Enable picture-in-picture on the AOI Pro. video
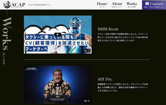This screenshot has width=166, height=105. pos(85,101)
